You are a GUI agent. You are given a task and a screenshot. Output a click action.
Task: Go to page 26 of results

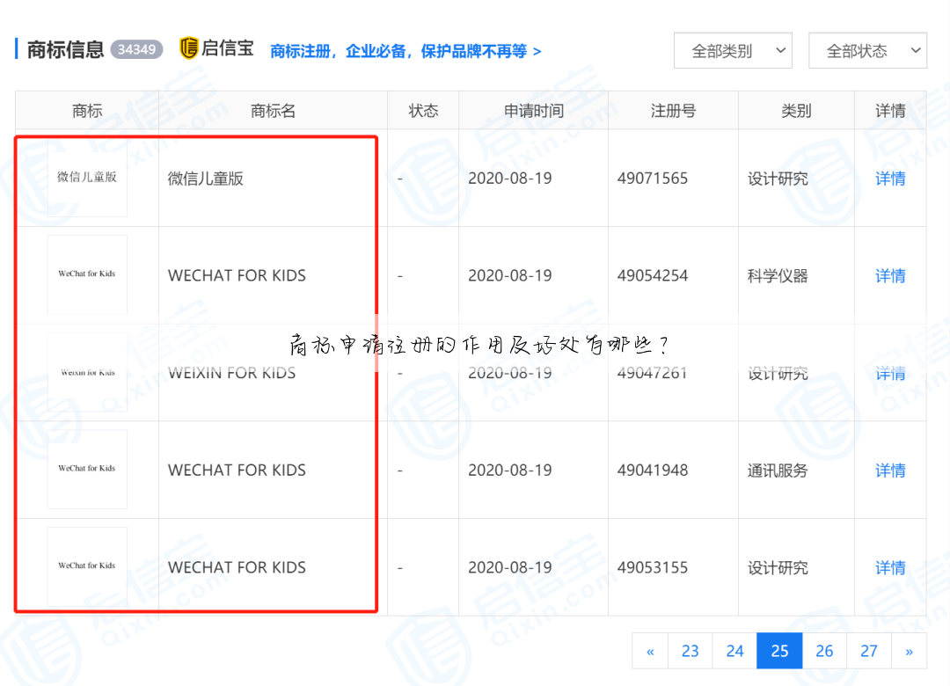click(x=824, y=651)
